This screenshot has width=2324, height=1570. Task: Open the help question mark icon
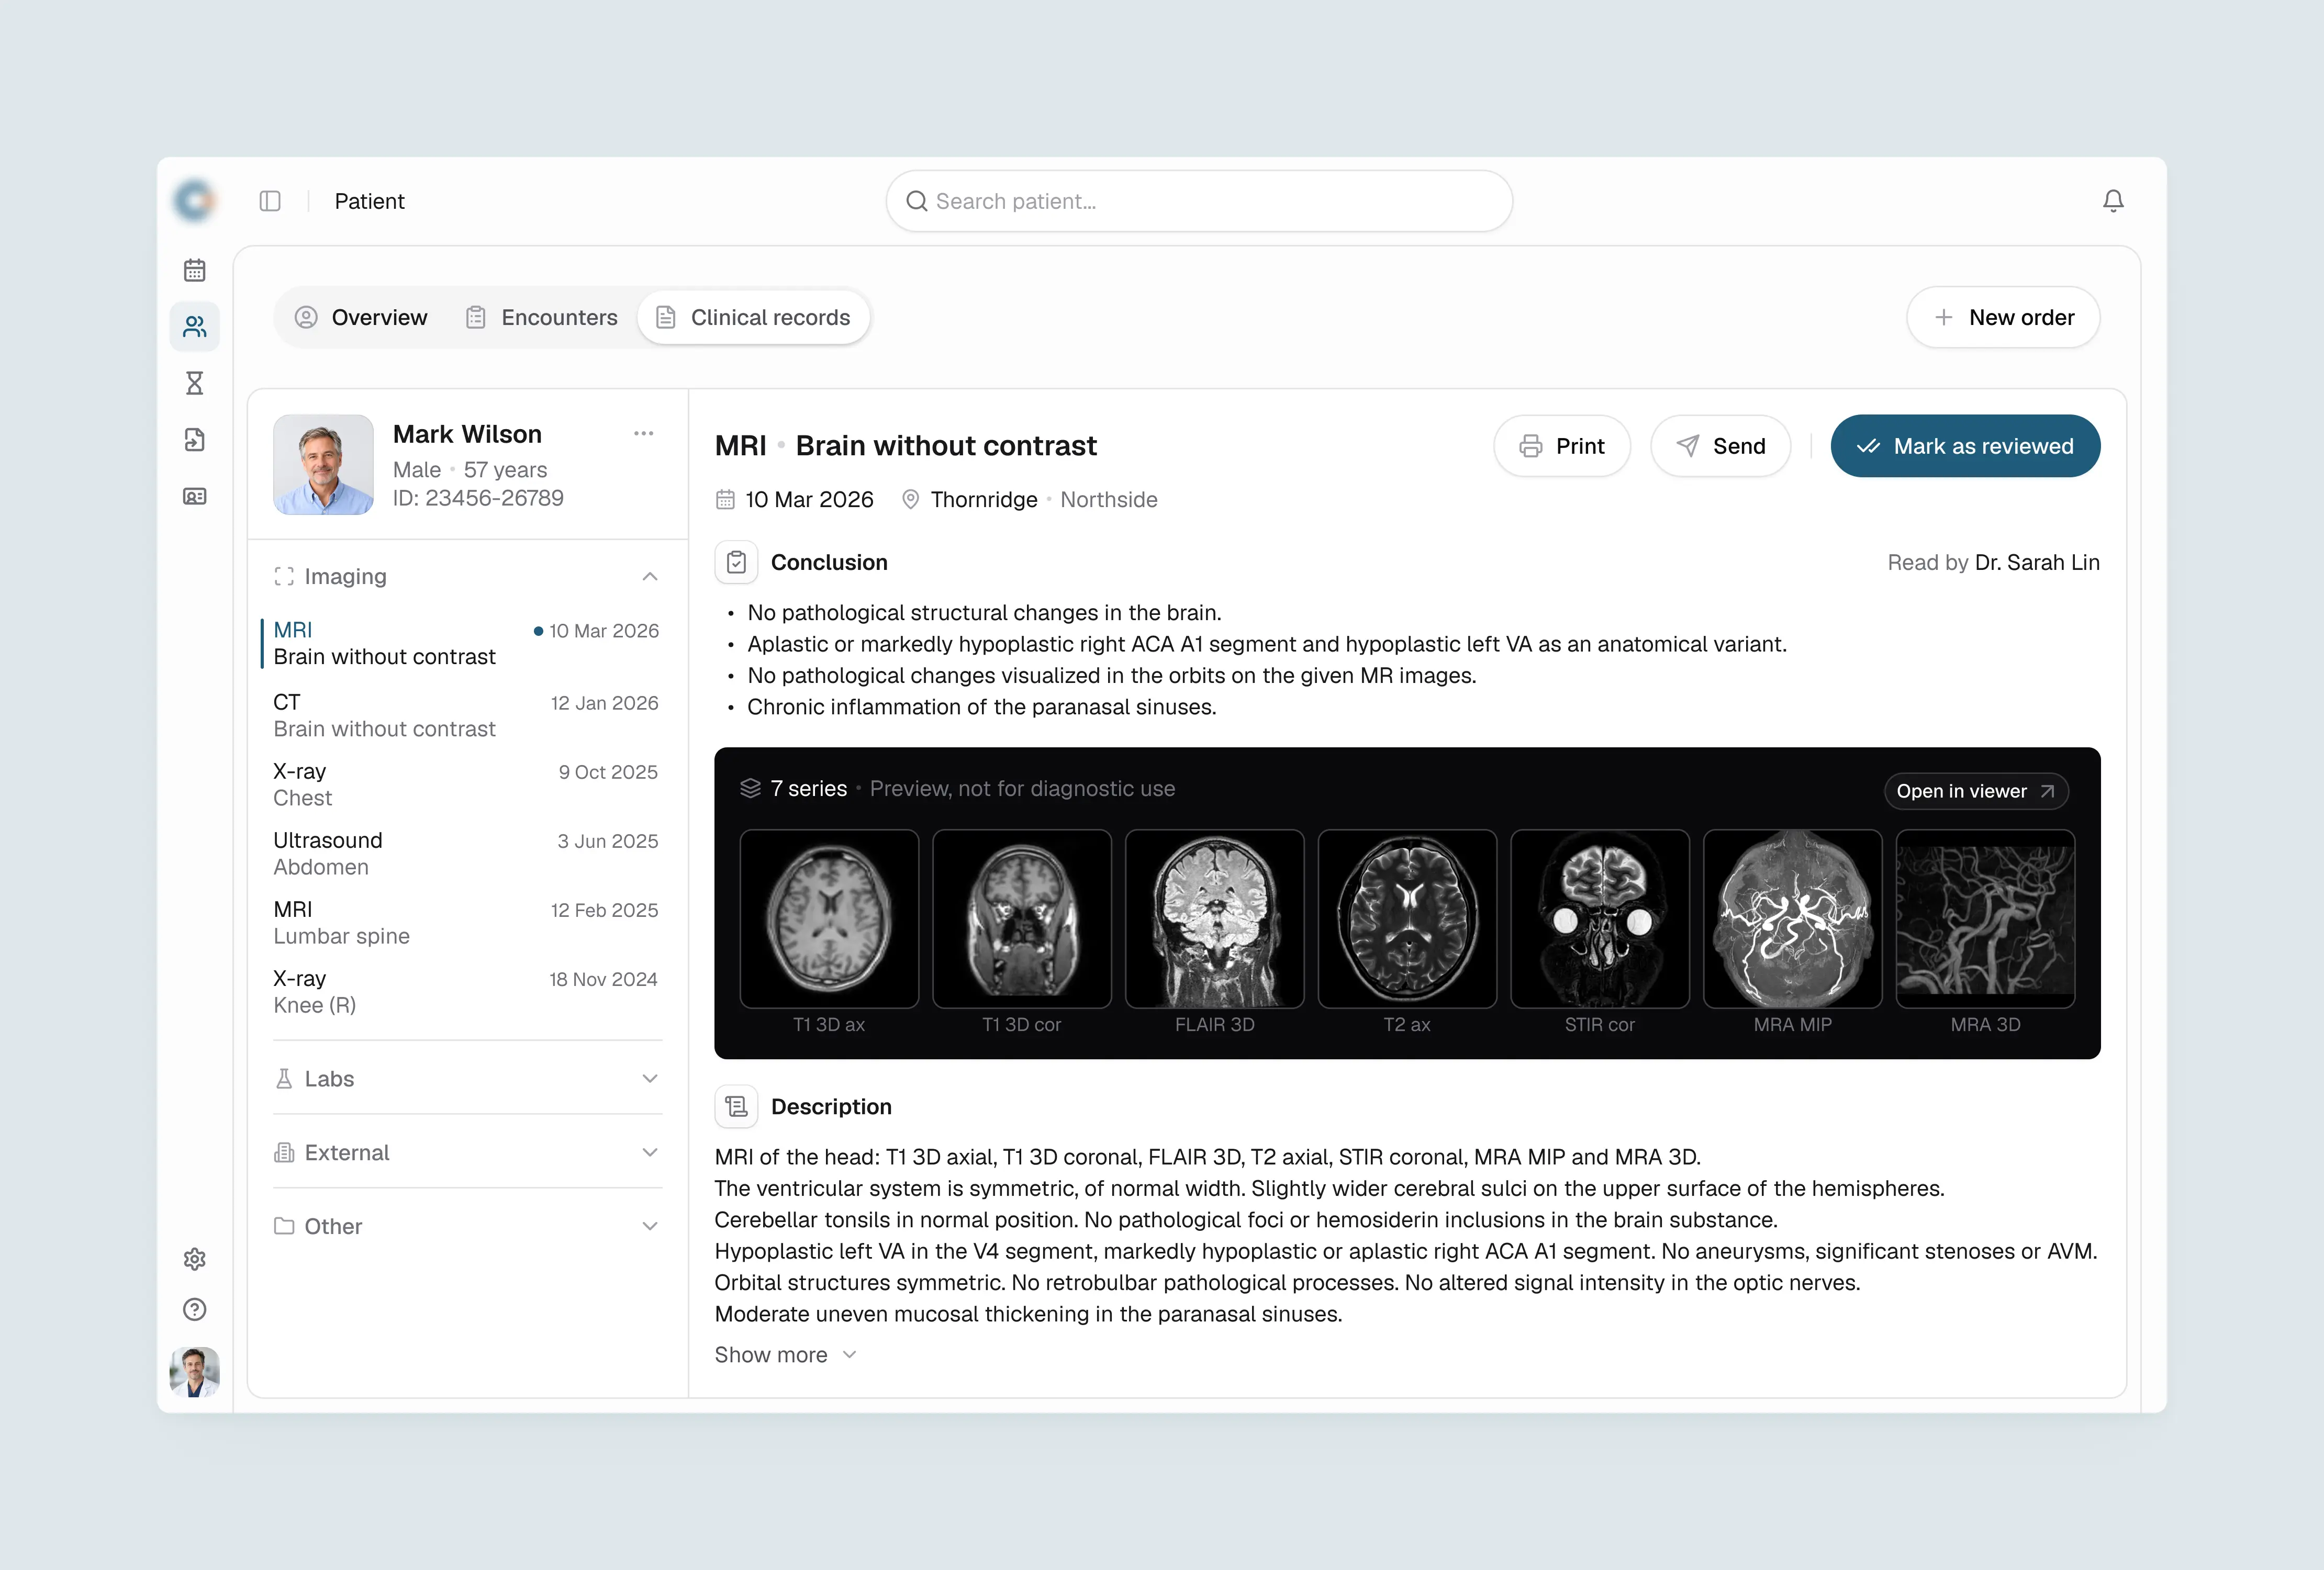pos(194,1309)
